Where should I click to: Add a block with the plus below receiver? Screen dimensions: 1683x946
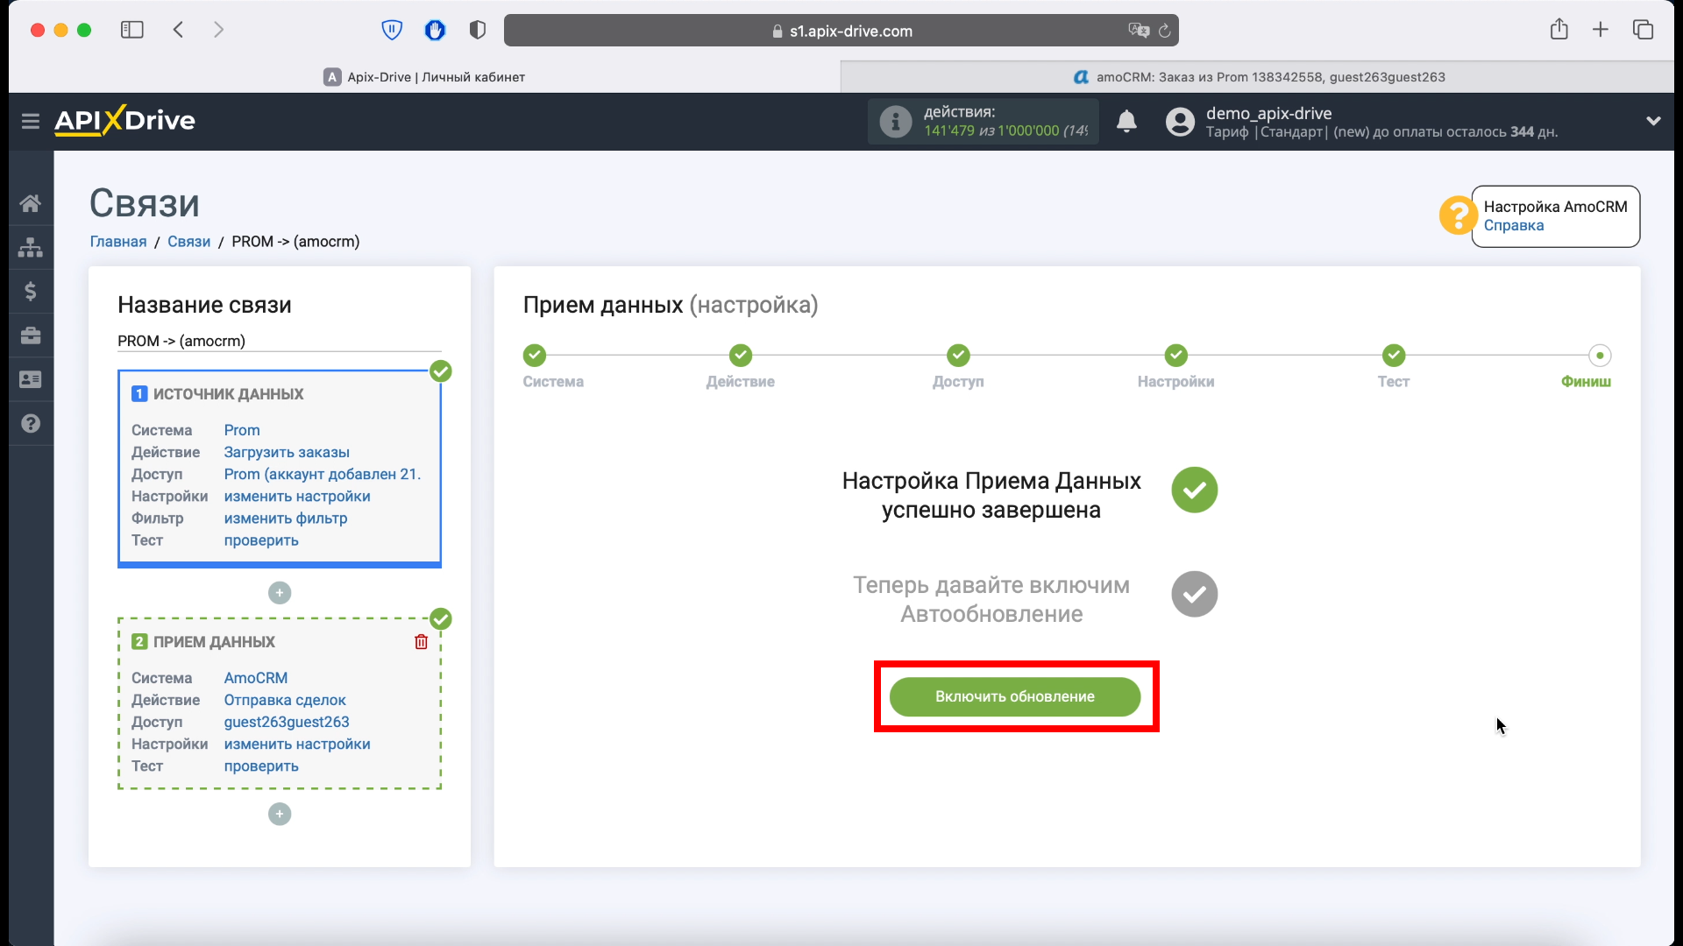click(x=280, y=815)
